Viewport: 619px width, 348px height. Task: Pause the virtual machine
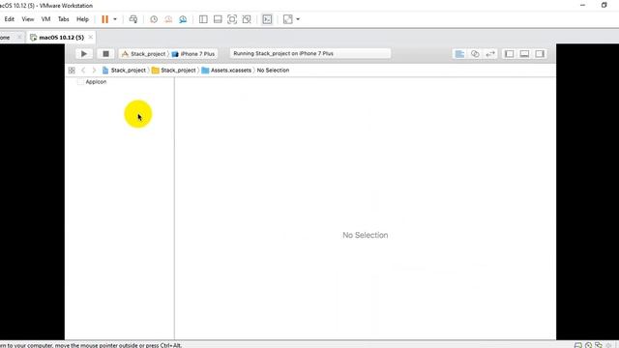pyautogui.click(x=104, y=19)
